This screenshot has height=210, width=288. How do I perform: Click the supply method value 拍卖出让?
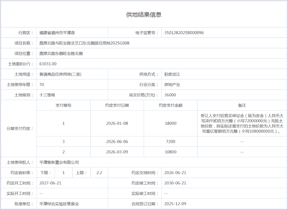coord(172,74)
